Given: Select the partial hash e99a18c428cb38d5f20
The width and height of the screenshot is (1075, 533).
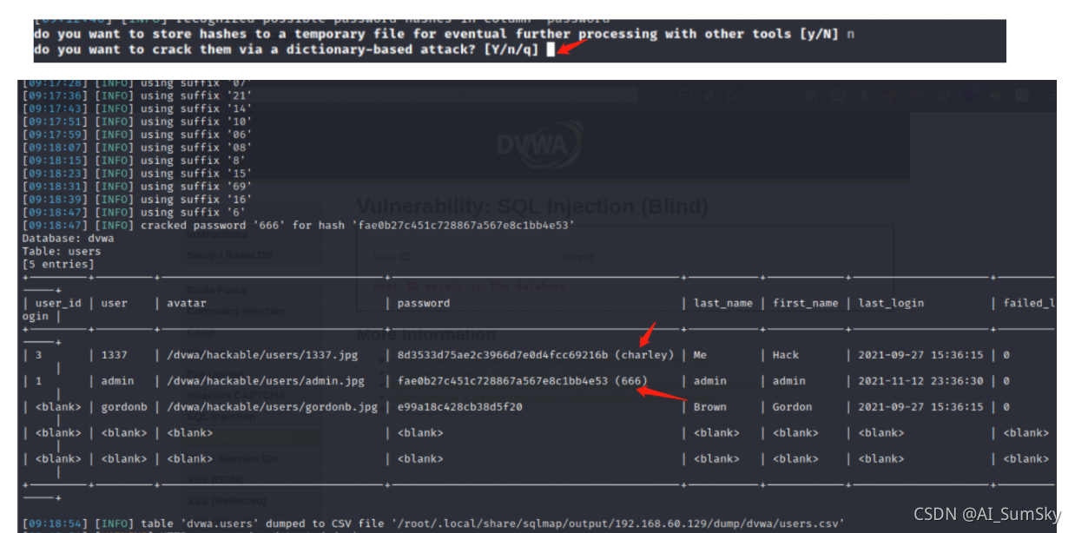Looking at the screenshot, I should point(460,407).
